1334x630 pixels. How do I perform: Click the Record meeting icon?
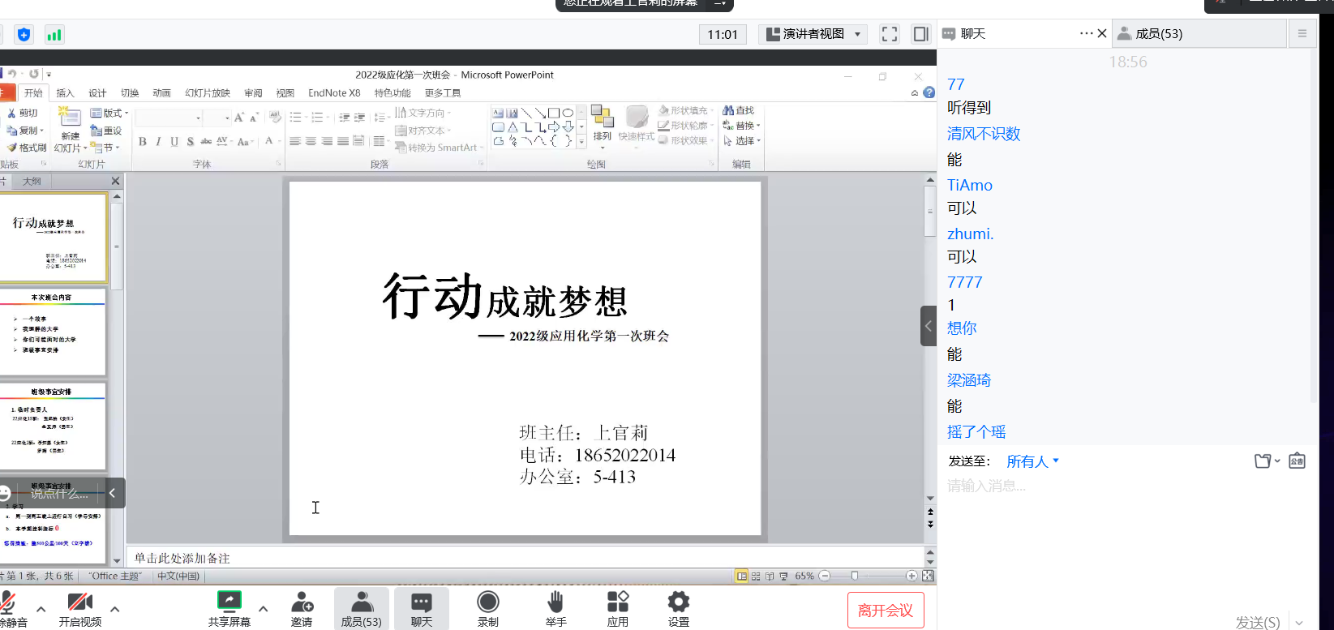[x=487, y=602]
